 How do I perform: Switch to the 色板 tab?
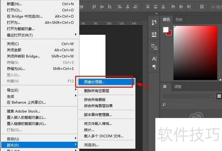(x=179, y=19)
